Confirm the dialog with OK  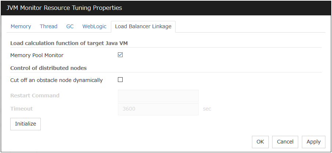click(x=260, y=142)
